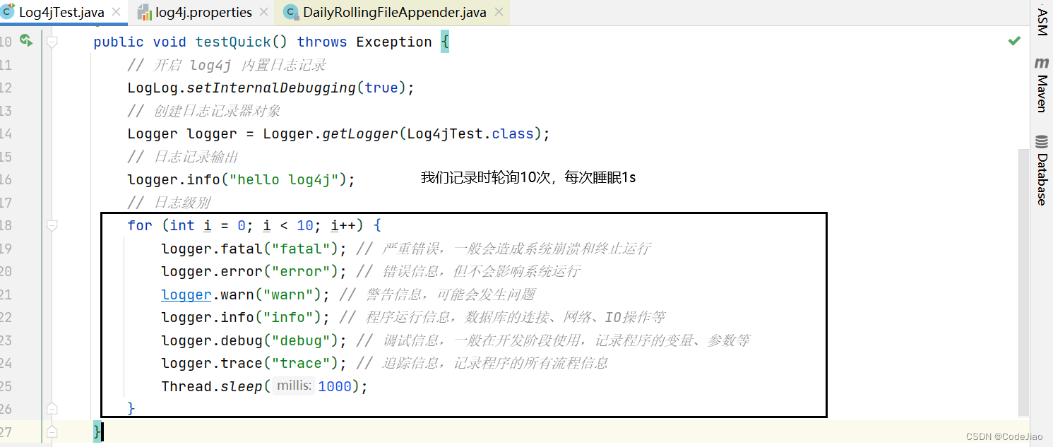Open the Database tool window
The width and height of the screenshot is (1053, 447).
click(x=1042, y=169)
